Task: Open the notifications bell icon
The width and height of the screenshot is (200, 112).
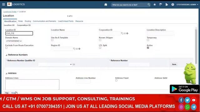Action: [167, 5]
